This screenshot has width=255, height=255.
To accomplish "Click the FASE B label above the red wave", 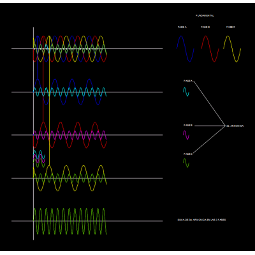I will [205, 27].
